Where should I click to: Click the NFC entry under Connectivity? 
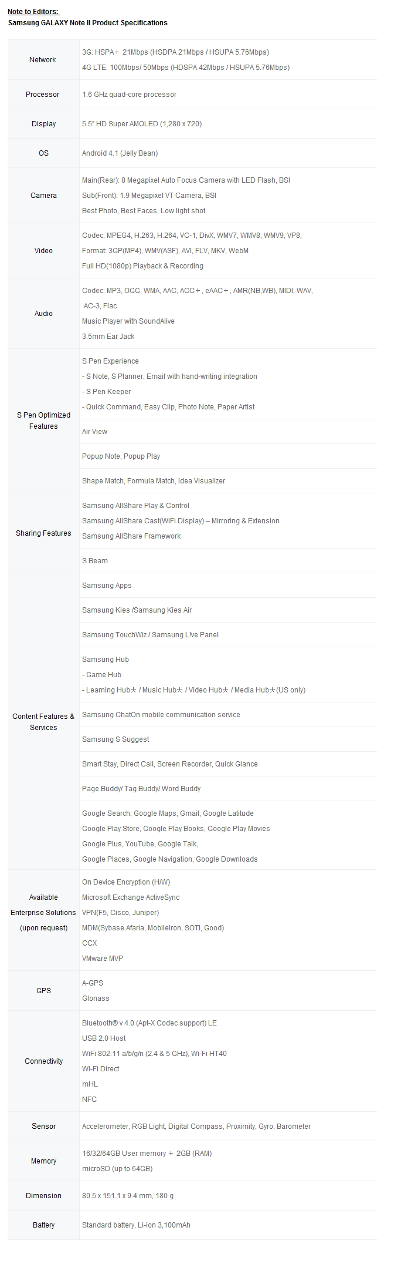pyautogui.click(x=89, y=1099)
